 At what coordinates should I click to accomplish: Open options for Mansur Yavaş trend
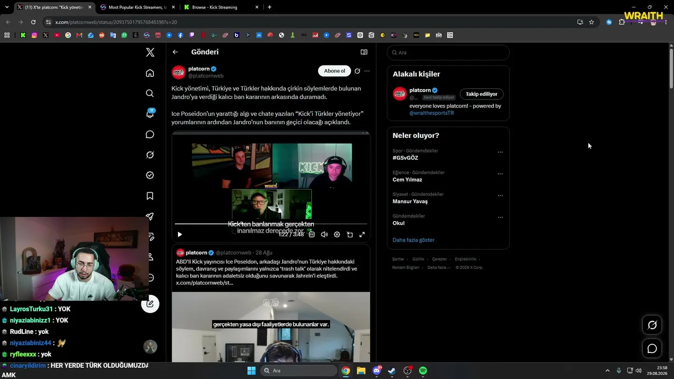(x=500, y=195)
